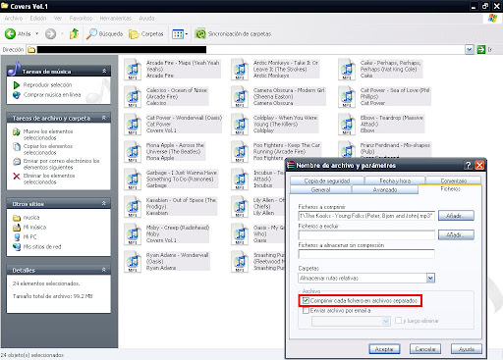
Task: Collapse Tareas de archivo y carpeta panel
Action: point(104,118)
